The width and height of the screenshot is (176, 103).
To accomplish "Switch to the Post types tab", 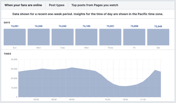I will coord(57,5).
